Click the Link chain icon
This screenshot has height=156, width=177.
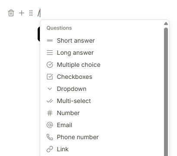pos(50,149)
